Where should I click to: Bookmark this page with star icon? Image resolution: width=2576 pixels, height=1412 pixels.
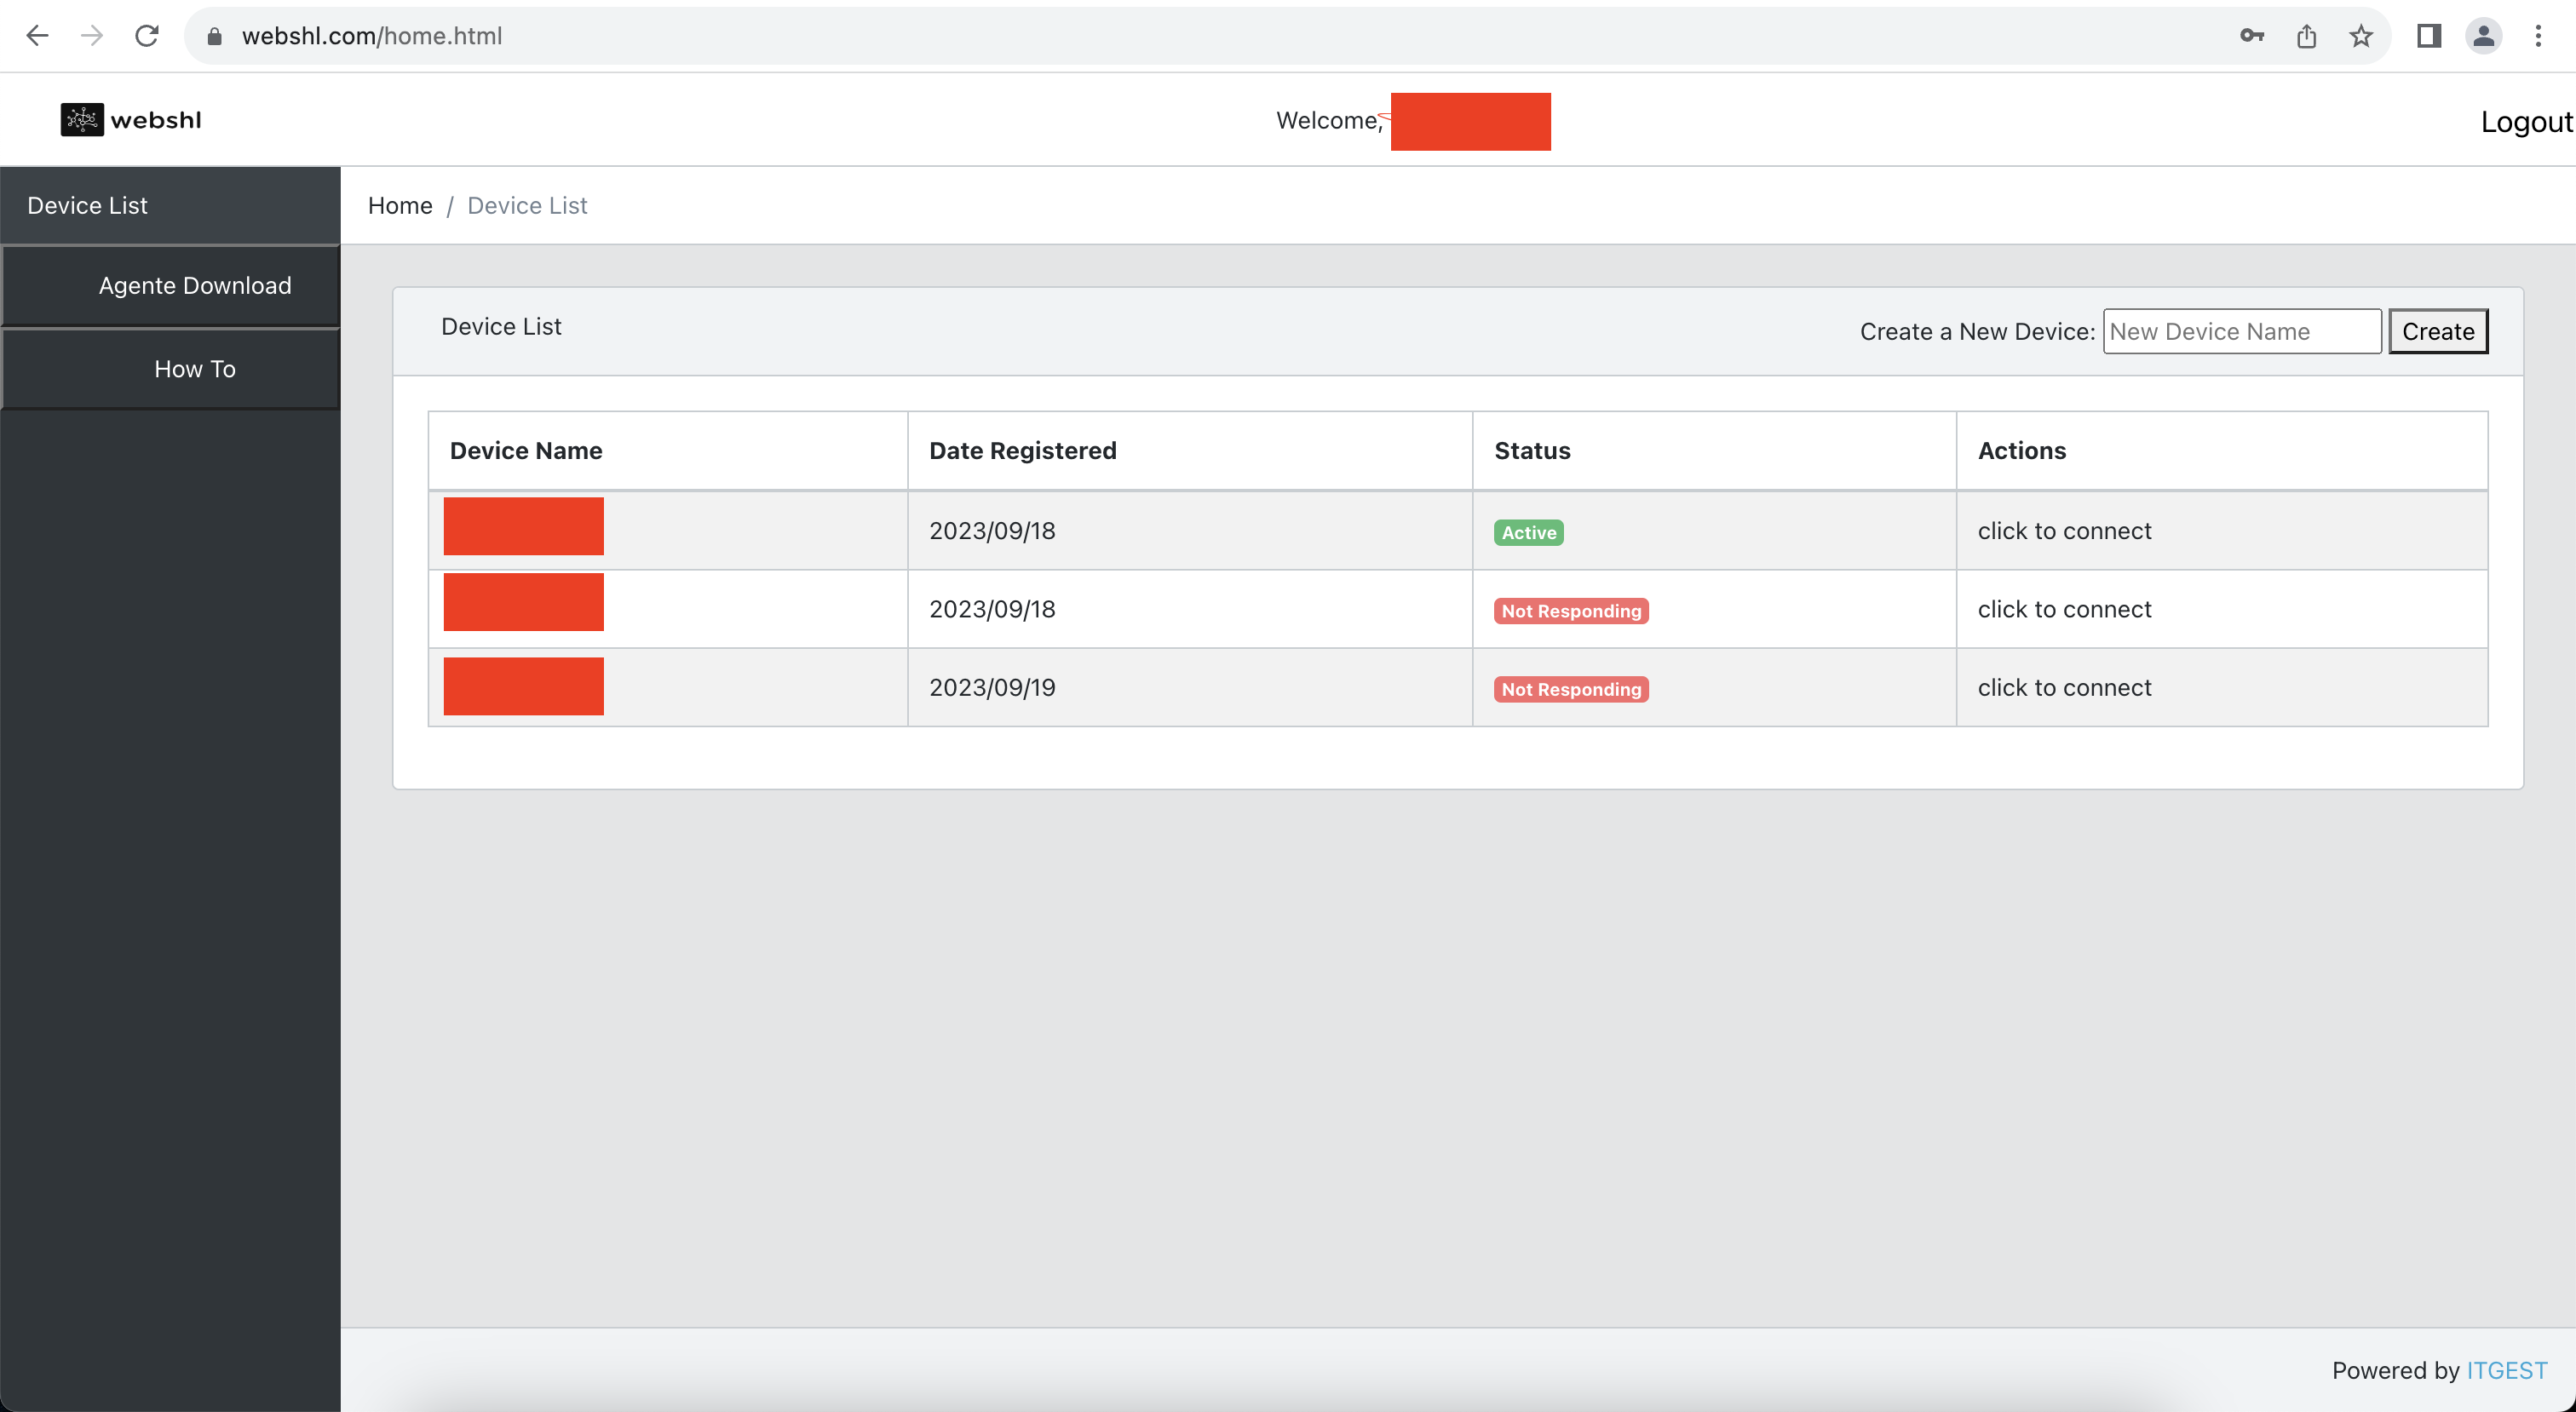point(2361,36)
